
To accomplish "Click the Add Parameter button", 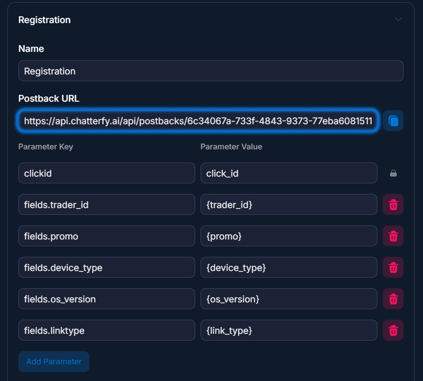I will click(54, 362).
